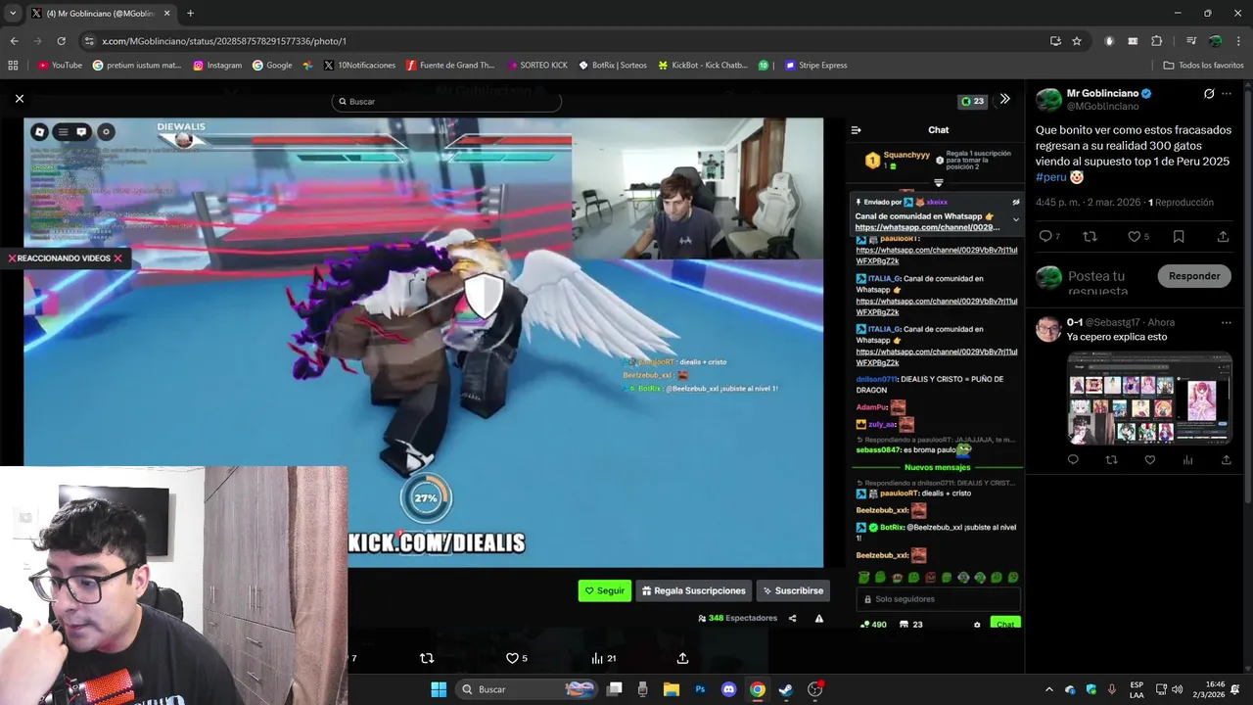Viewport: 1253px width, 705px height.
Task: Click the Kick search box labeled Buscar
Action: pyautogui.click(x=446, y=101)
